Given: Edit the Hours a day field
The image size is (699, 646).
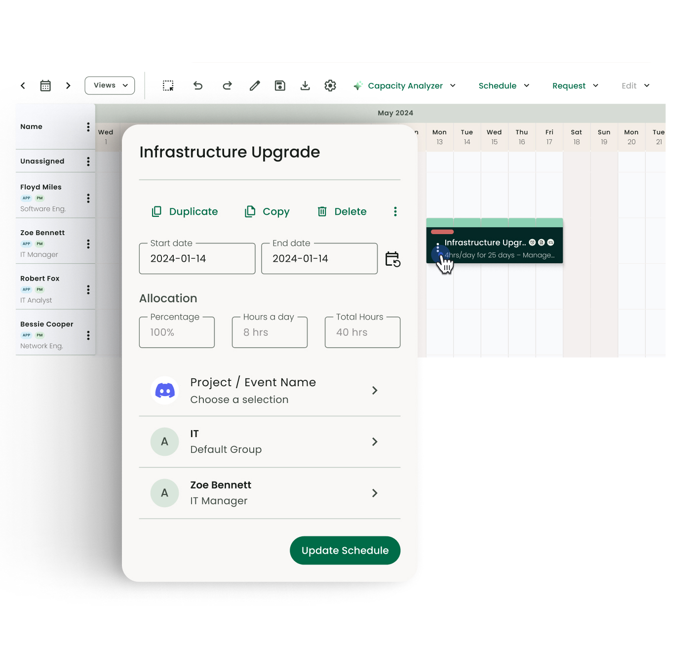Looking at the screenshot, I should [270, 332].
